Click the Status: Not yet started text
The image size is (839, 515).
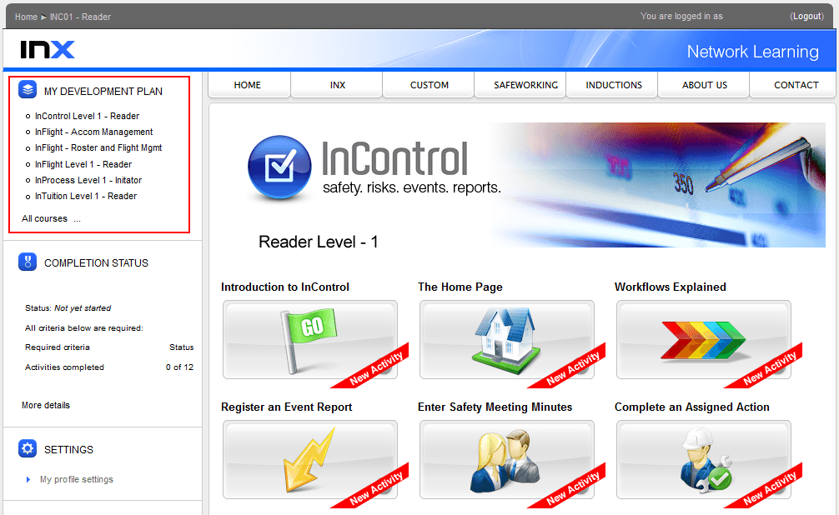68,308
